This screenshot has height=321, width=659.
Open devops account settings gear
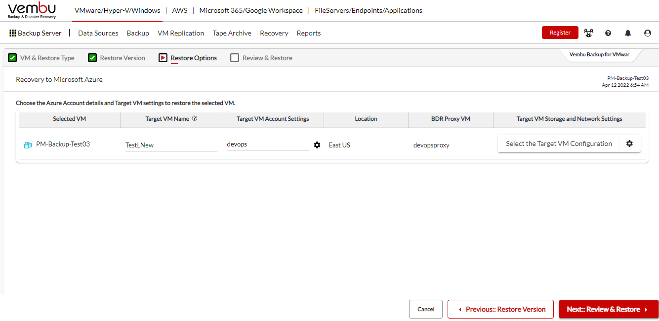(x=317, y=145)
